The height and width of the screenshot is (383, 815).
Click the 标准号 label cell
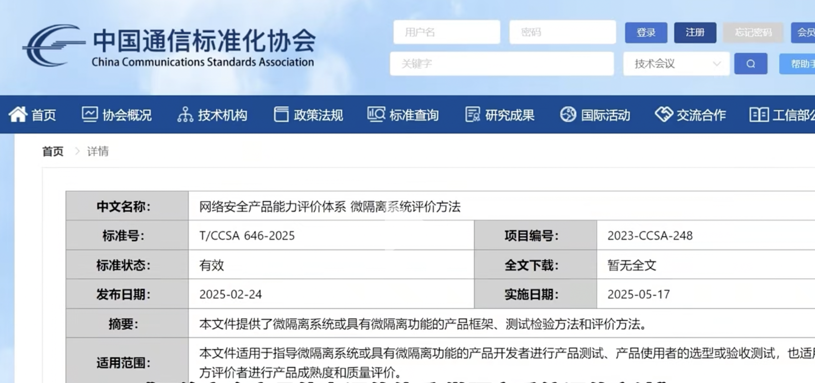tap(127, 235)
